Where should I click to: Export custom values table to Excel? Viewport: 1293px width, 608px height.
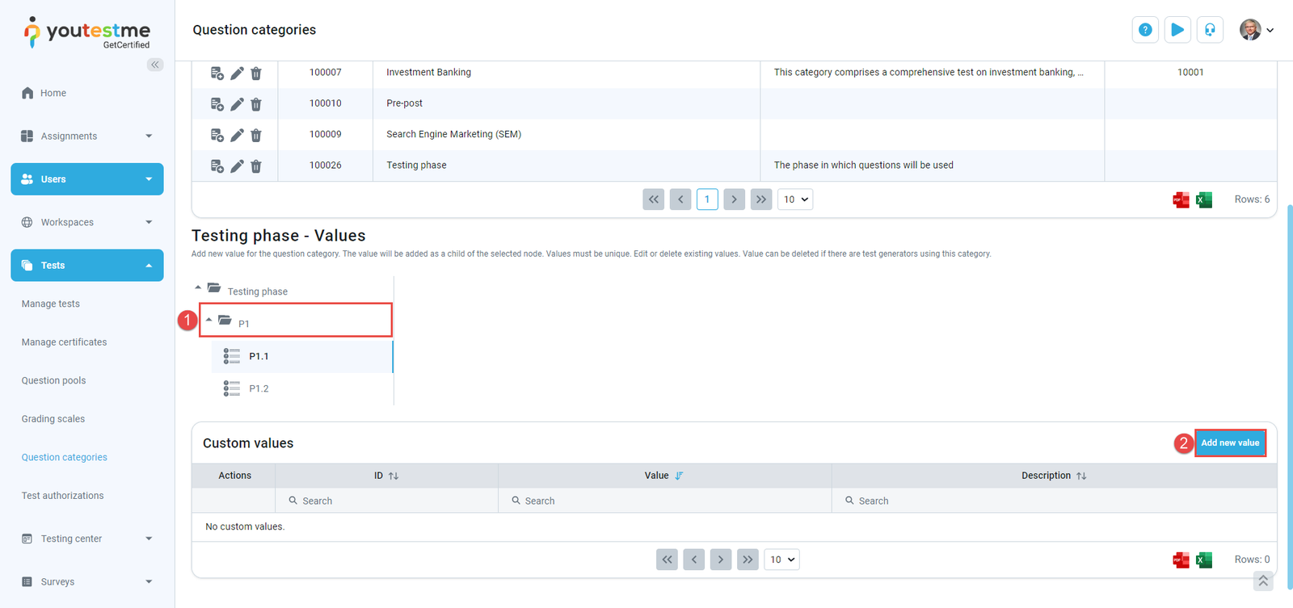[x=1204, y=560]
